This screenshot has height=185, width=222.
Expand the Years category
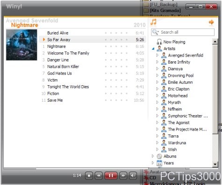(153, 163)
